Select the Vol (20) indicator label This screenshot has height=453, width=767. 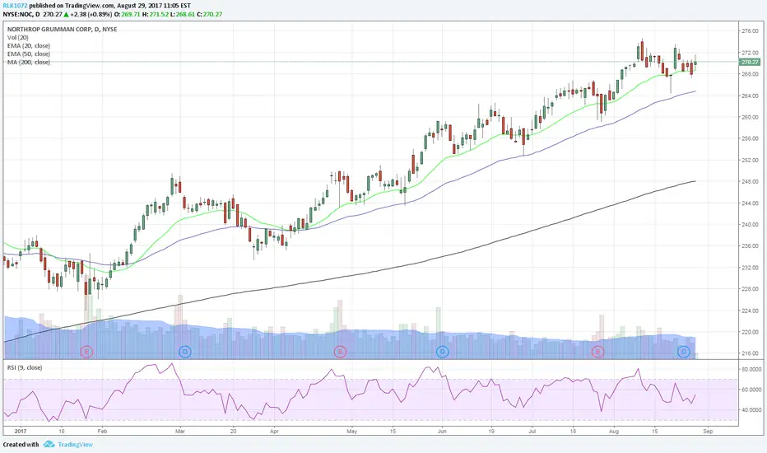pyautogui.click(x=17, y=38)
